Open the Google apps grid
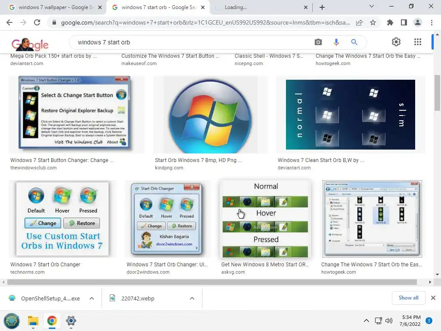Screen dimensions: 441x331 [418, 42]
